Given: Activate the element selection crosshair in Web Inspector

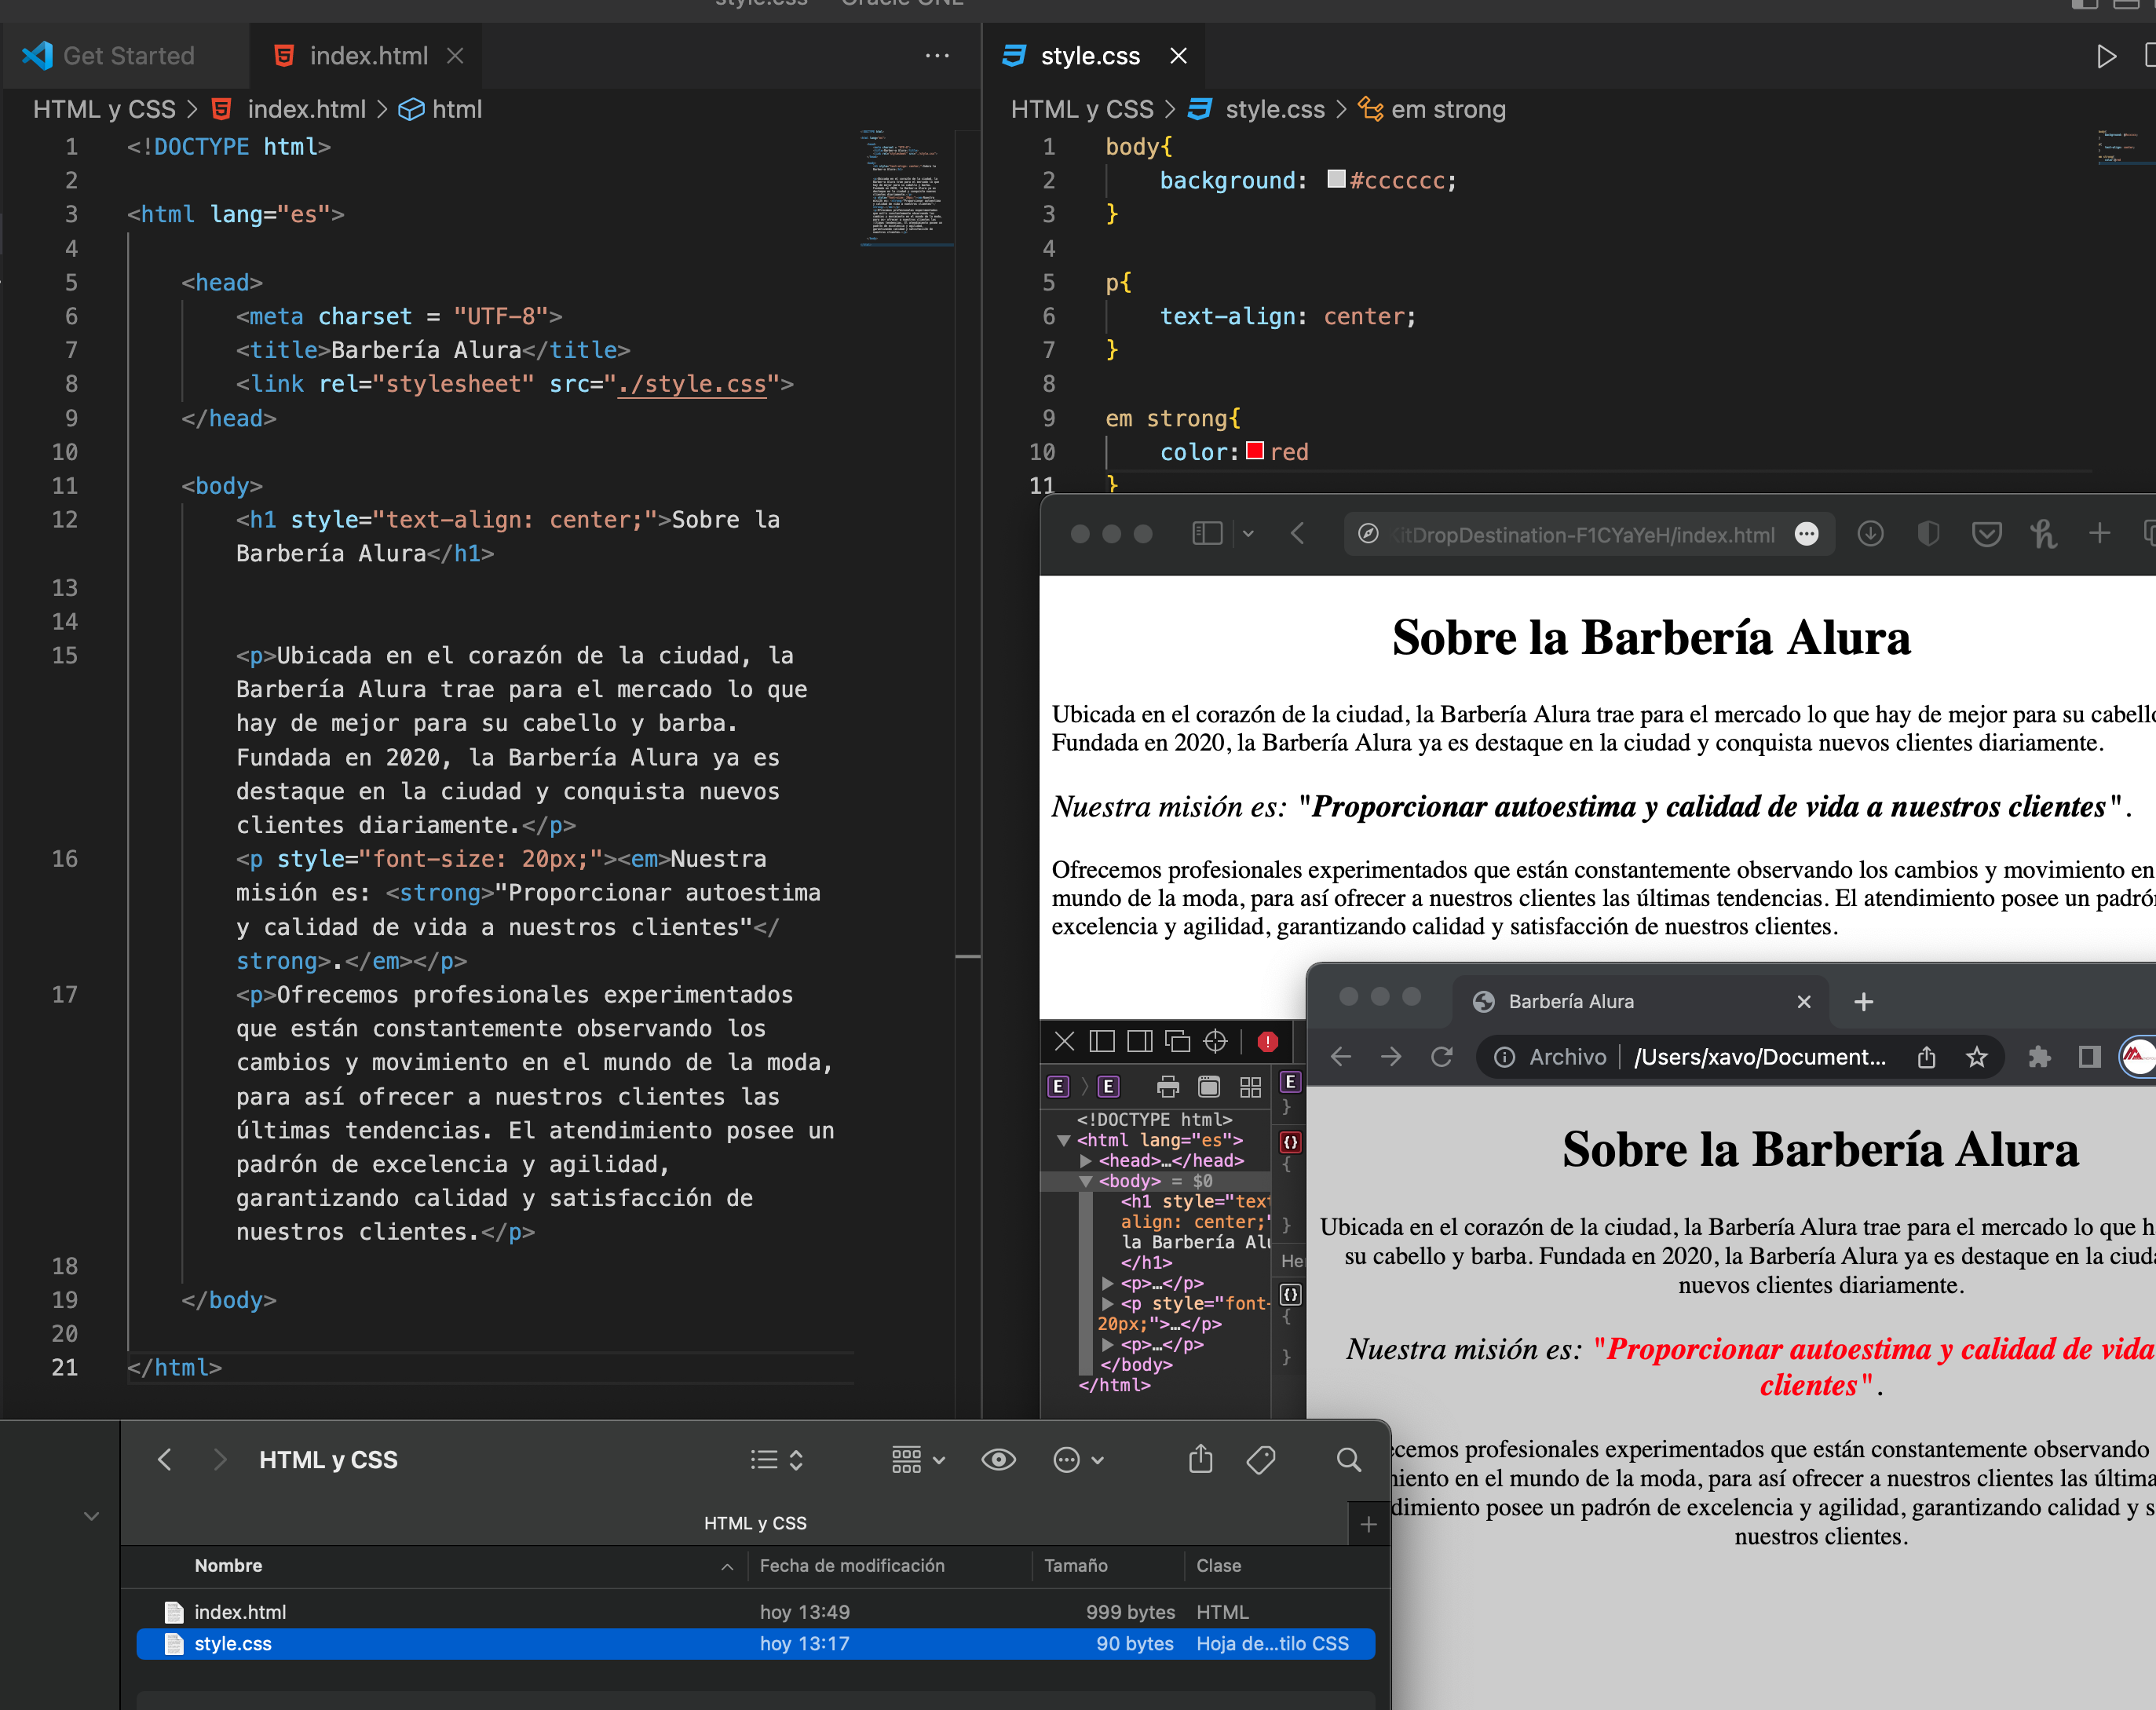Looking at the screenshot, I should (x=1215, y=1041).
